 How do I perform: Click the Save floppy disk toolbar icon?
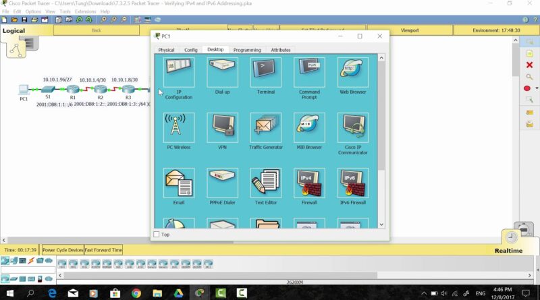click(x=24, y=20)
